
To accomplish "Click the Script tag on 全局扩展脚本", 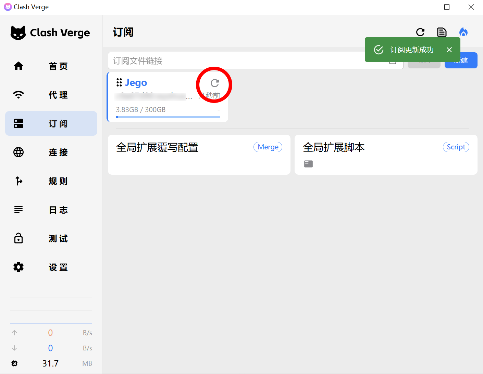I will coord(456,147).
